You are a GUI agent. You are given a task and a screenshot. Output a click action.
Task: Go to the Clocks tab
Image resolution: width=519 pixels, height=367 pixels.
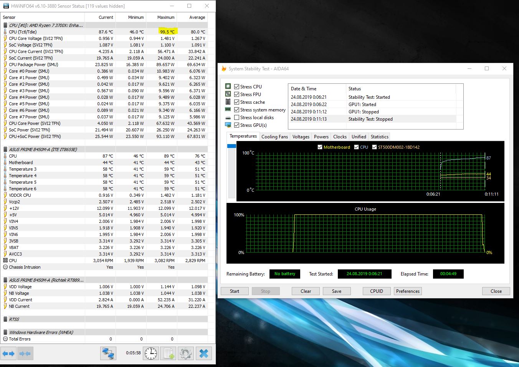click(x=340, y=137)
